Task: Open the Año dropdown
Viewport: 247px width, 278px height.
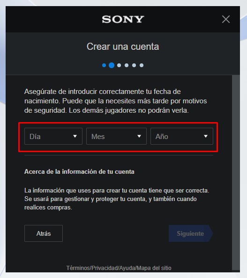Action: [x=182, y=136]
